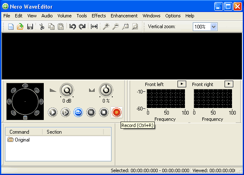Open the Audio menu
Screen dimensions: 244x175
pos(47,16)
